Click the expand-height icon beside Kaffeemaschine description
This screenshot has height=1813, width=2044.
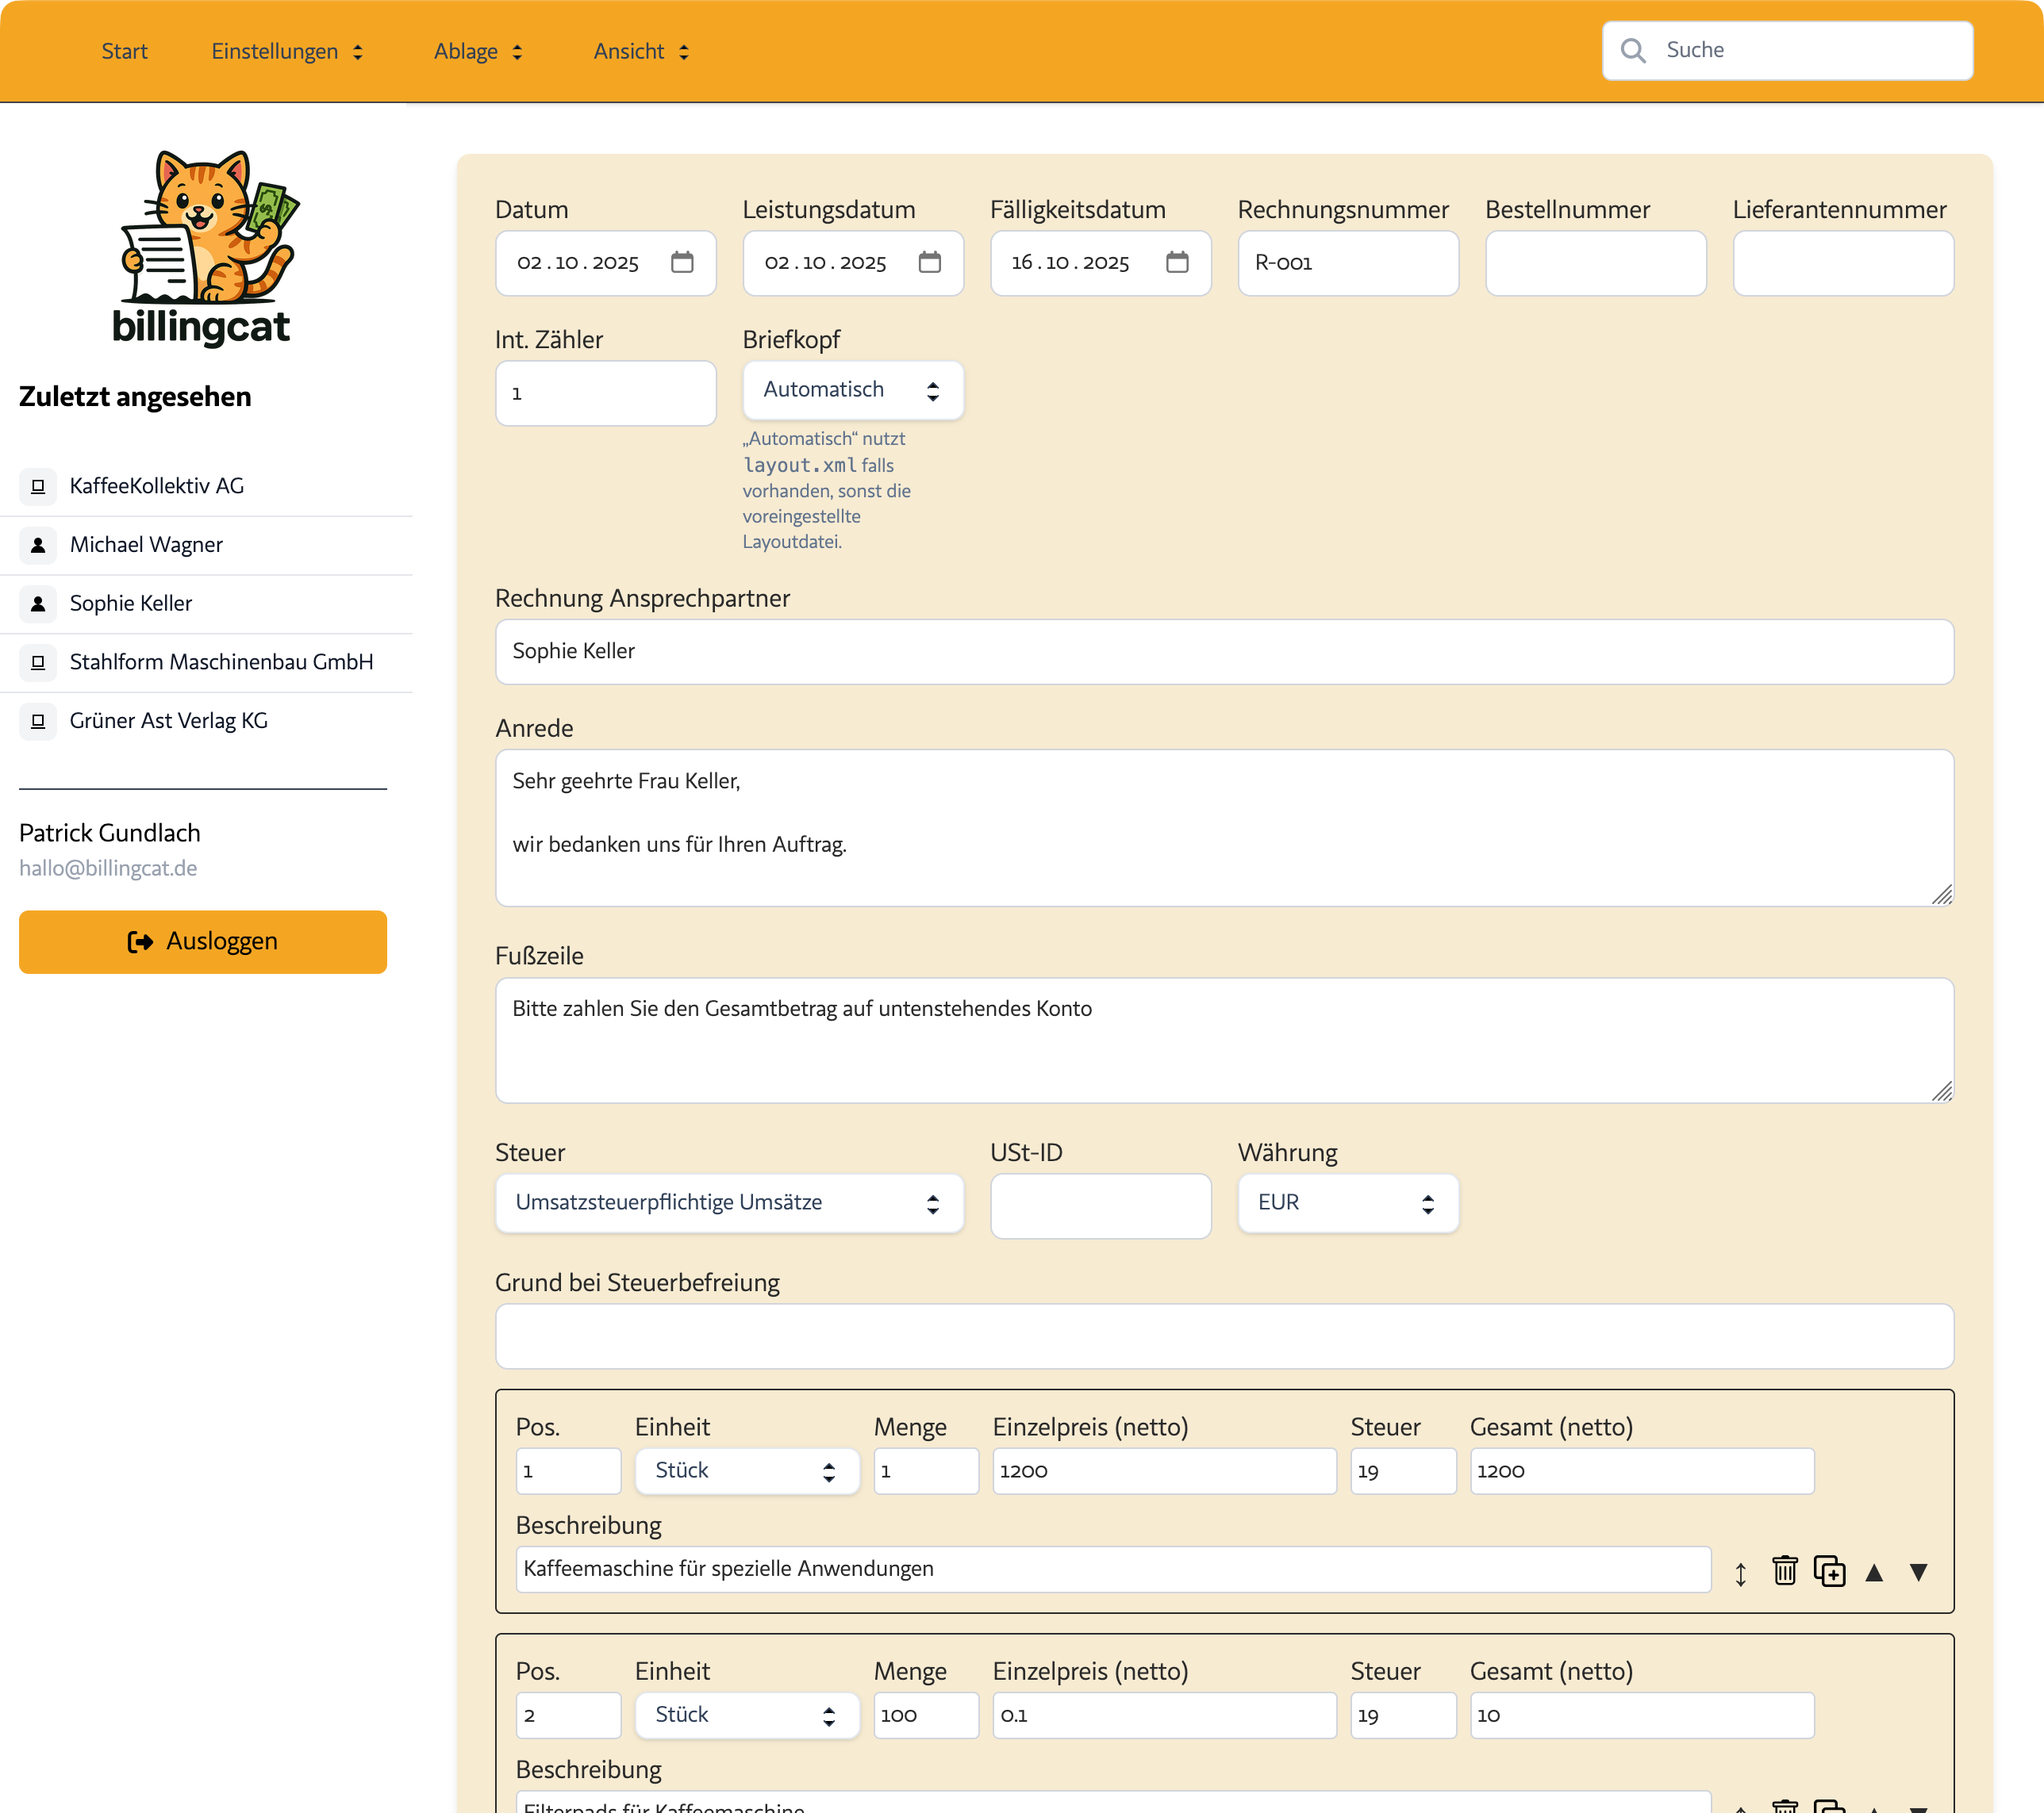1740,1574
